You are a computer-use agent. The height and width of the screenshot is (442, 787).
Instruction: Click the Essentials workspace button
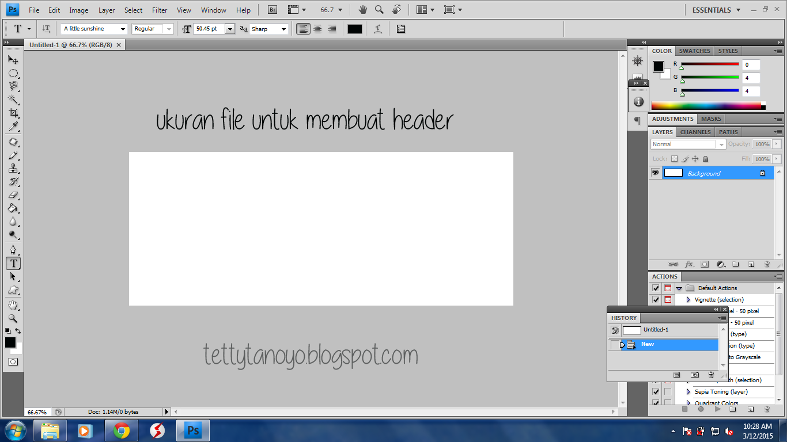click(716, 10)
